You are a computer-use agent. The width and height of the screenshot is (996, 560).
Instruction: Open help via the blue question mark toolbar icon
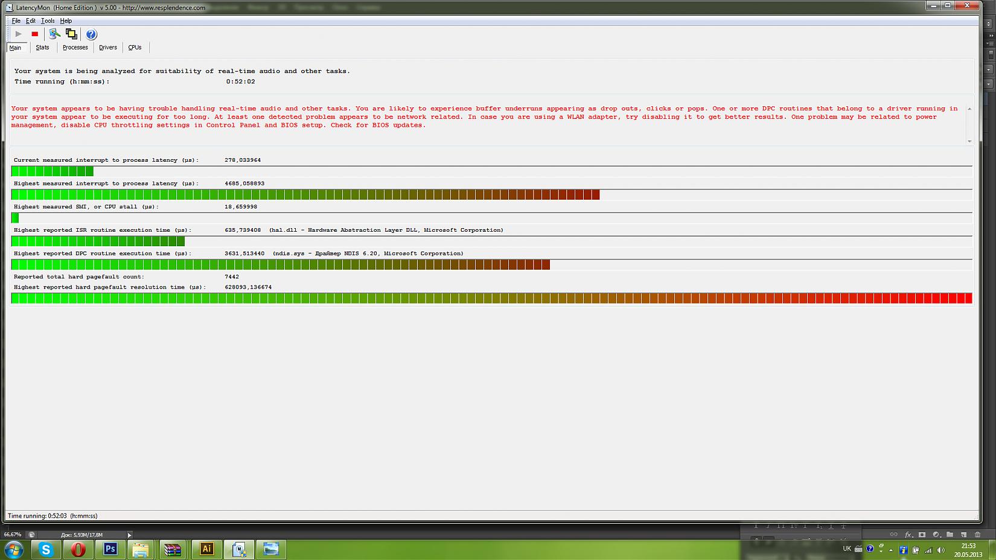click(91, 34)
